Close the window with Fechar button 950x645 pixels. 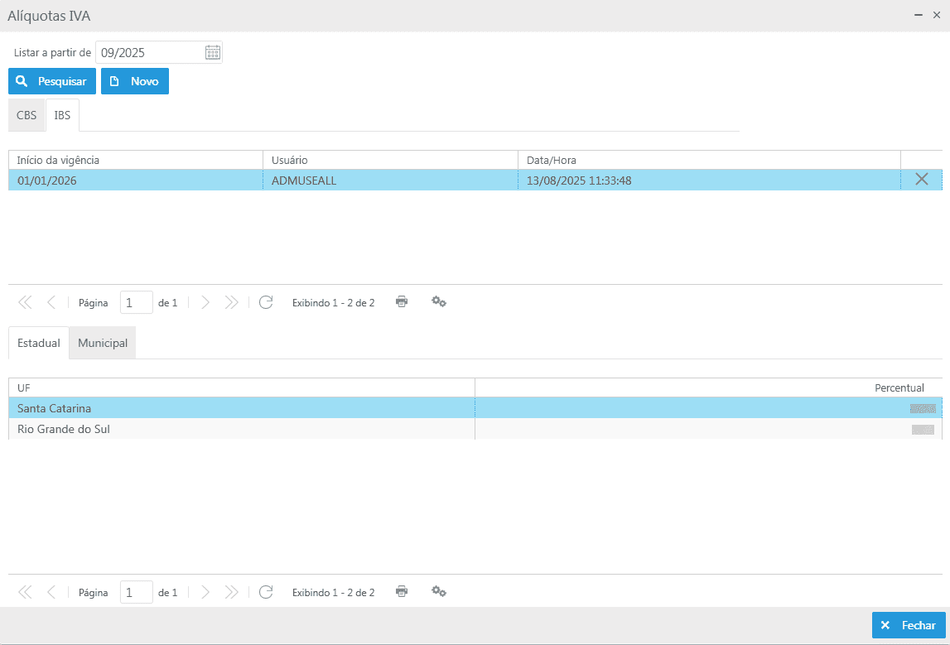click(x=908, y=625)
